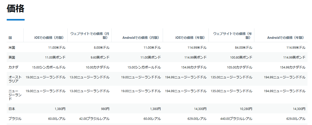Click カナダ Android yearly price 154.99カナダドル
This screenshot has width=312, height=125.
[x=293, y=67]
